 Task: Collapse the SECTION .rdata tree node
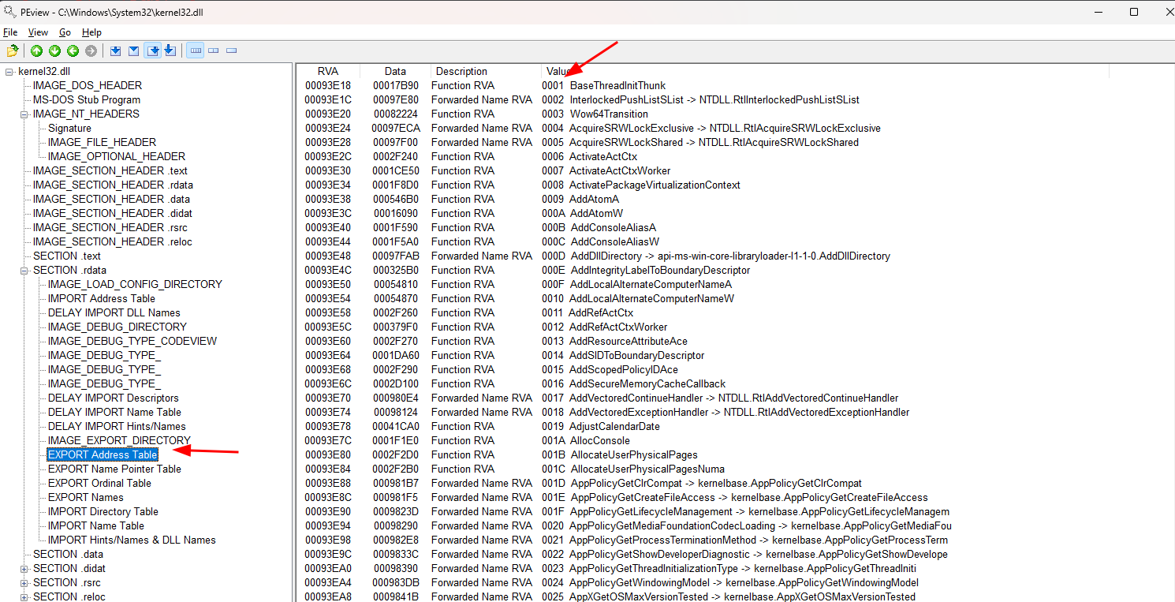pos(24,271)
